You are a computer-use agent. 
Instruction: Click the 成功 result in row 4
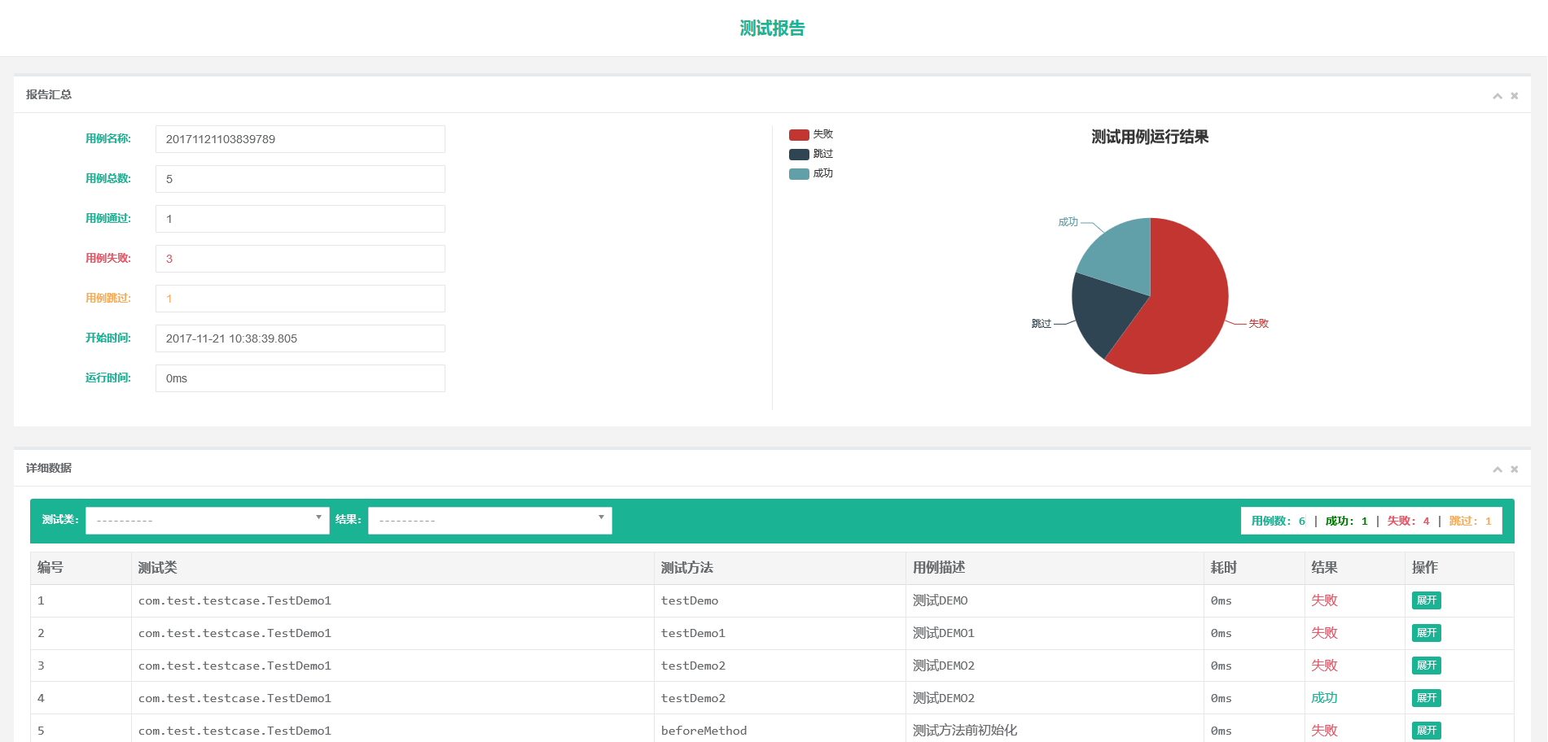tap(1325, 698)
